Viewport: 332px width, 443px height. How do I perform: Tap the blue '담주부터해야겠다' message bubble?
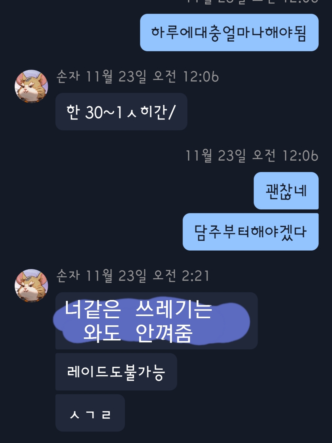[x=250, y=232]
